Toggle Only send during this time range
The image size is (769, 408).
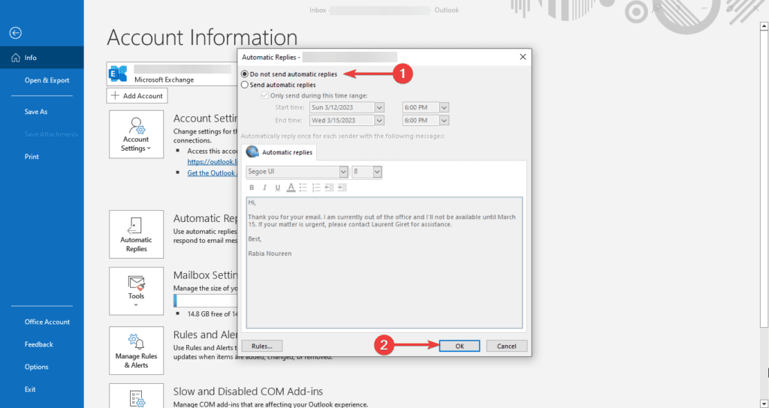point(265,95)
